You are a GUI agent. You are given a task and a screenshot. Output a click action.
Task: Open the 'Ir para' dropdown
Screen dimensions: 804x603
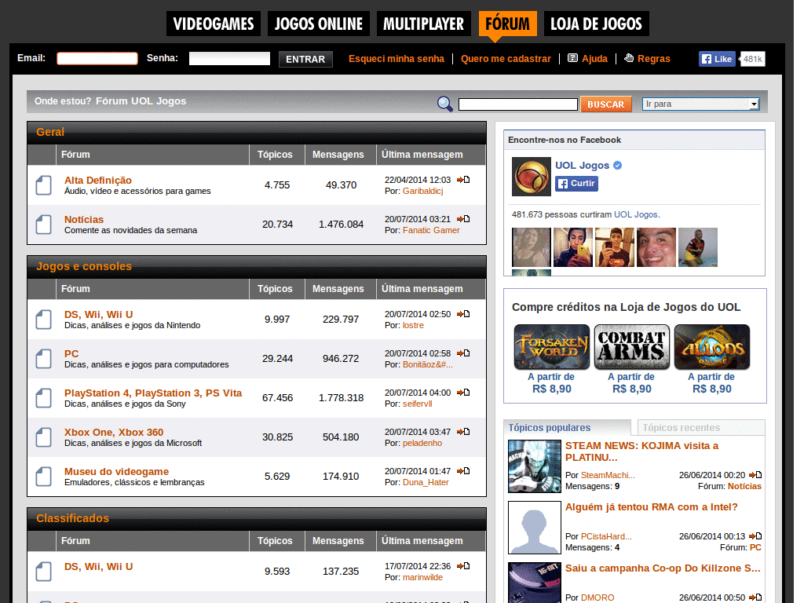(701, 104)
